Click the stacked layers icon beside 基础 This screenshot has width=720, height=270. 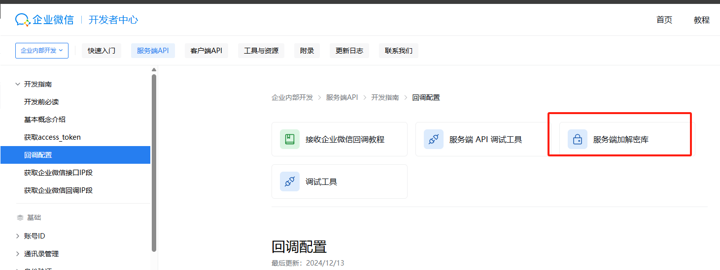click(20, 217)
